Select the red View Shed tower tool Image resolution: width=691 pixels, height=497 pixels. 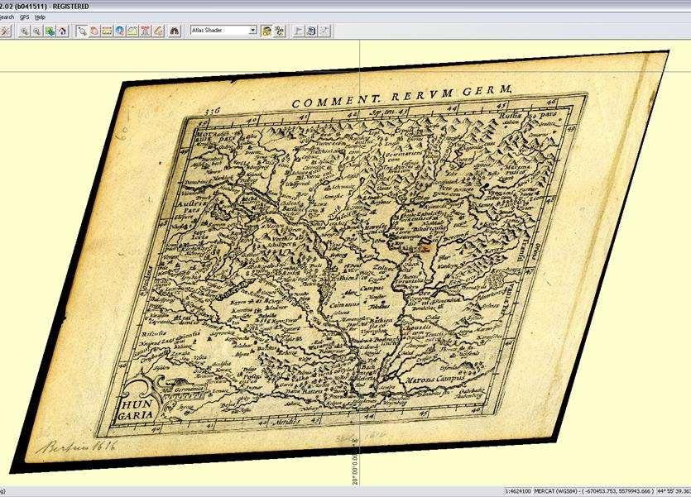pos(146,31)
